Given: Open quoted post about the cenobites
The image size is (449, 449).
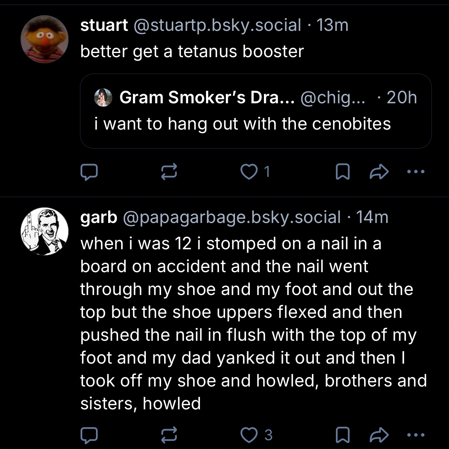Looking at the screenshot, I should tap(255, 124).
